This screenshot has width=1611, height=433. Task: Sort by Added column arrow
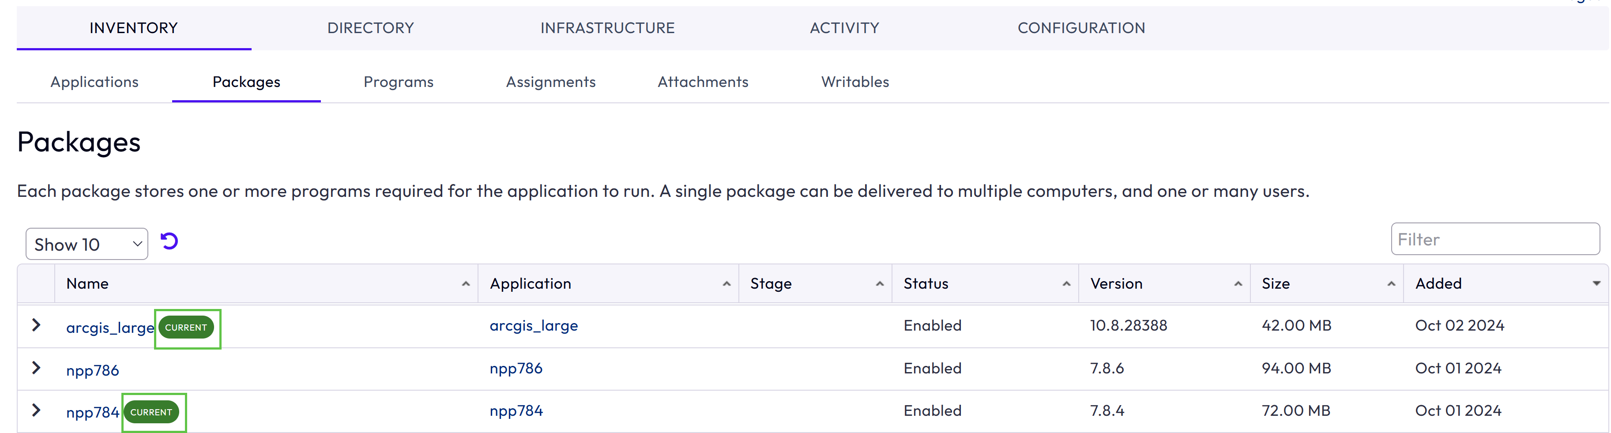tap(1596, 284)
